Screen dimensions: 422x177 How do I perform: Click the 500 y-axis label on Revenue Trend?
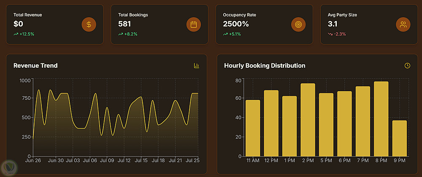click(27, 118)
